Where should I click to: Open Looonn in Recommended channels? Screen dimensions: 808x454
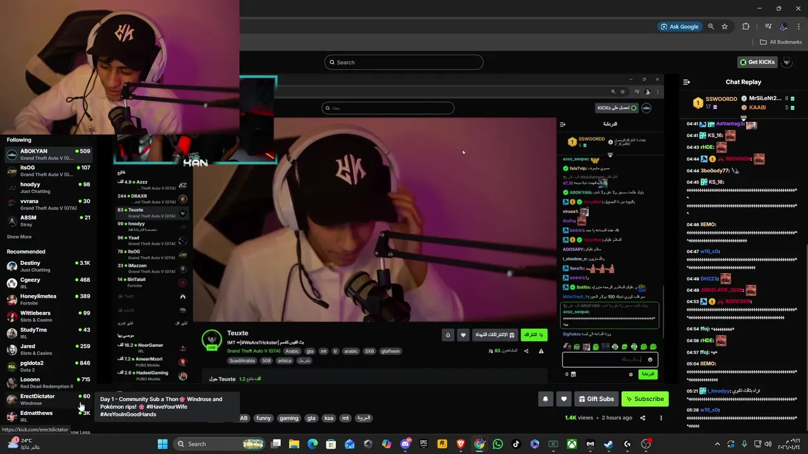(x=49, y=383)
